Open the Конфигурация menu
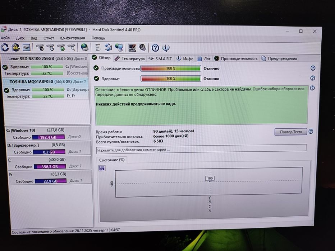 (72, 38)
